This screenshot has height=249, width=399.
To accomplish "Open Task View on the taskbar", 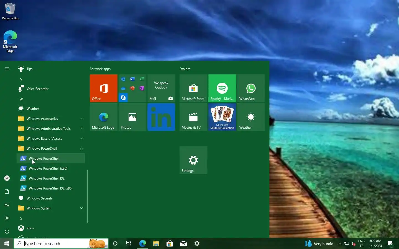I will (x=129, y=243).
